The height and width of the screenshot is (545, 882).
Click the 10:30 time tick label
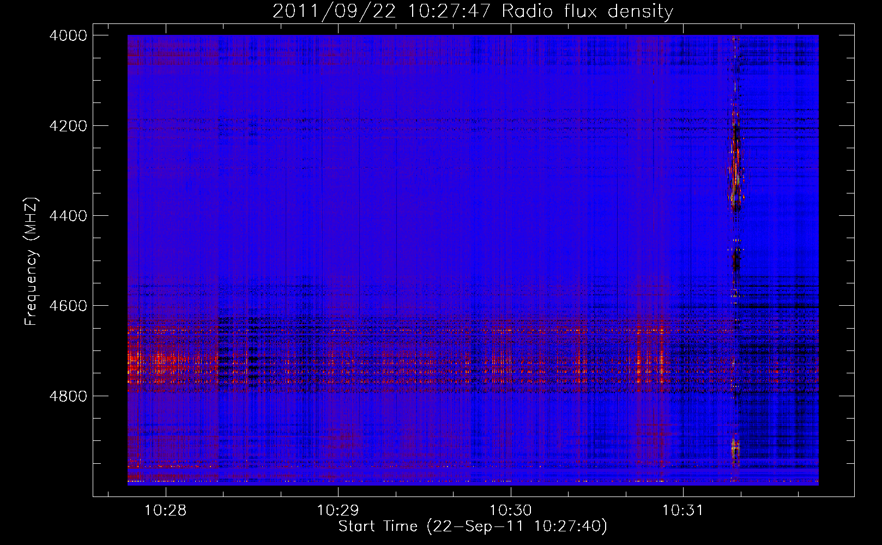point(511,511)
